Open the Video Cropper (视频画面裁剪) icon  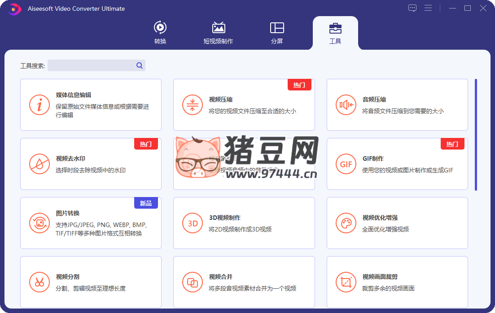(x=346, y=282)
